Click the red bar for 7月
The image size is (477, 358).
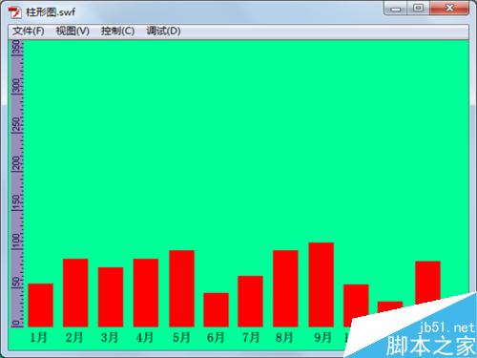tap(250, 302)
